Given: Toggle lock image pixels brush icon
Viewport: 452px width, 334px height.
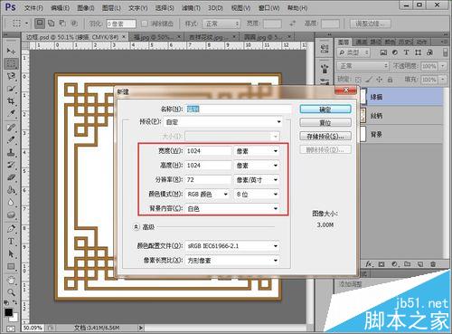Looking at the screenshot, I should pyautogui.click(x=369, y=80).
